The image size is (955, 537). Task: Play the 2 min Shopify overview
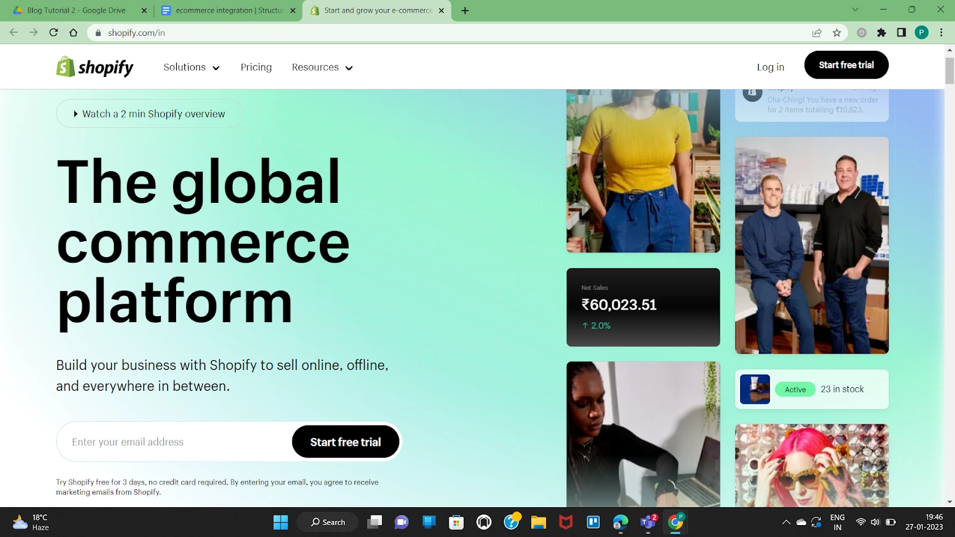point(149,113)
